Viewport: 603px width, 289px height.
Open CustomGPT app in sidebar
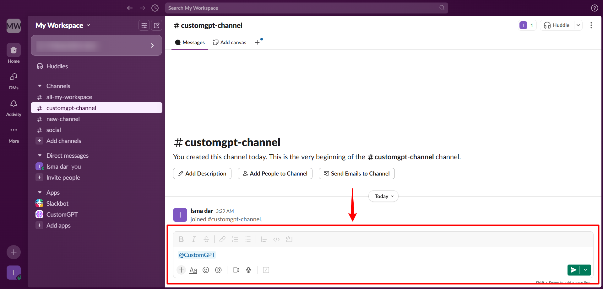pyautogui.click(x=96, y=214)
